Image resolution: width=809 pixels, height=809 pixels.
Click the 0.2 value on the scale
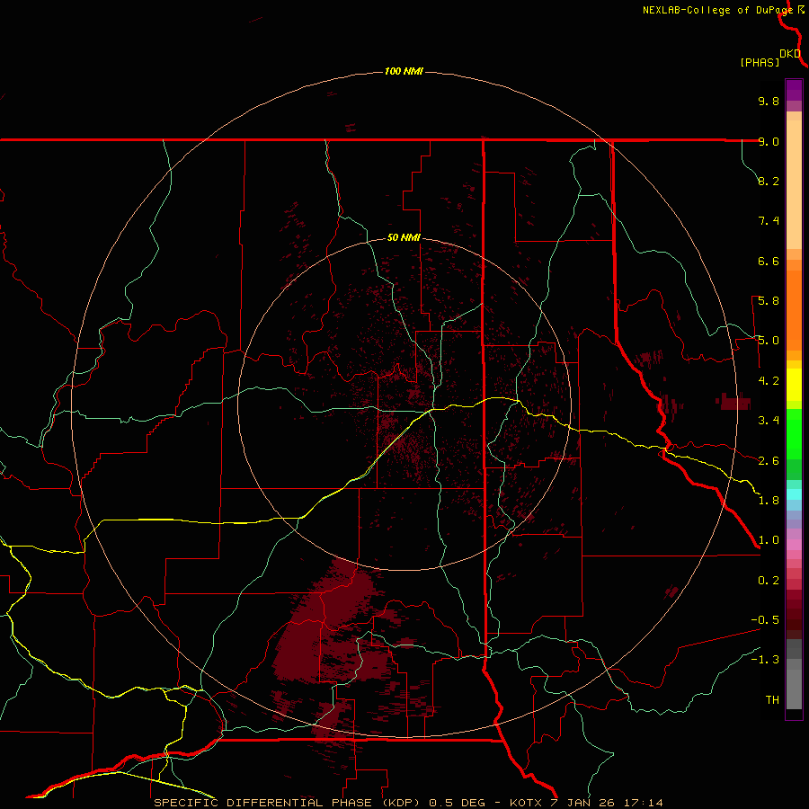[769, 581]
